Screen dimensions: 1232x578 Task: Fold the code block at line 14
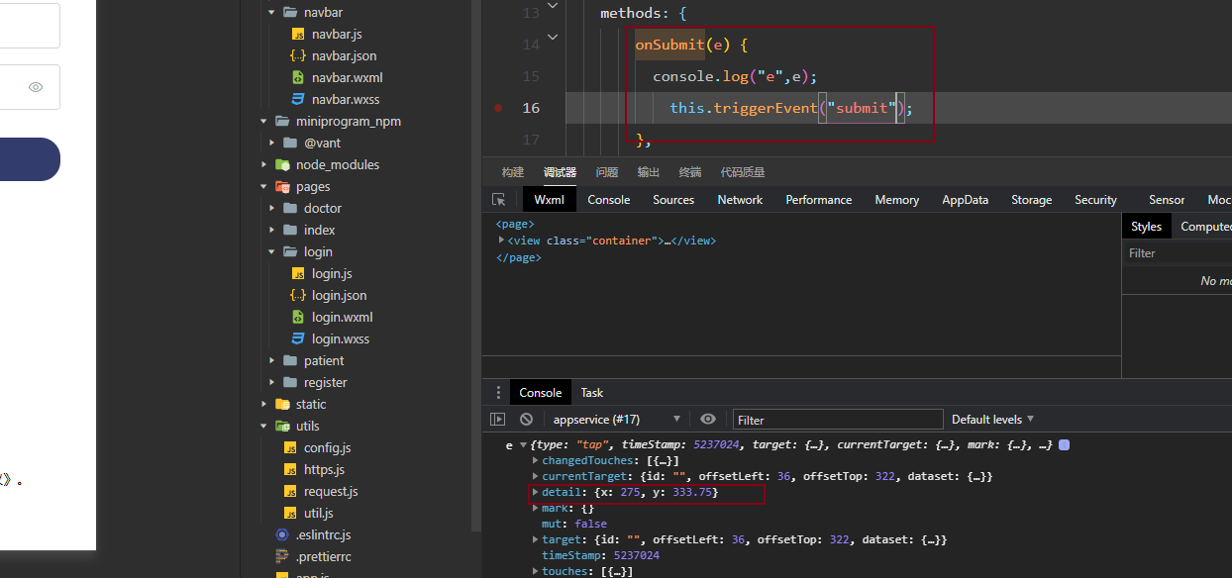click(x=553, y=37)
